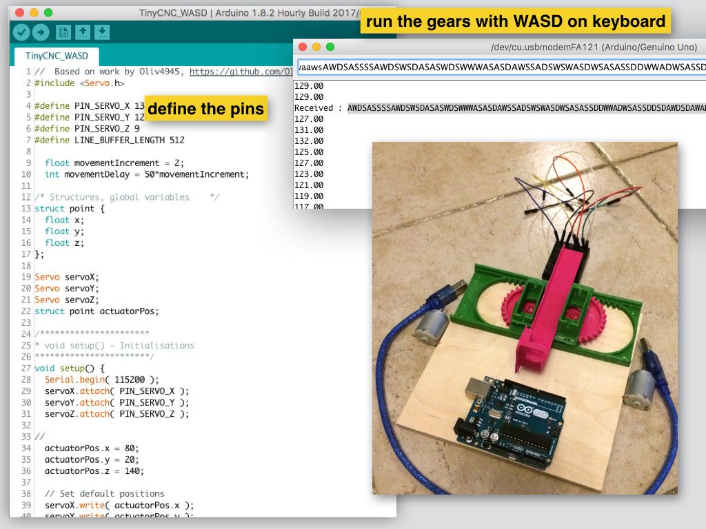Viewport: 706px width, 529px height.
Task: Click 'float y;' on line 15
Action: 64,231
